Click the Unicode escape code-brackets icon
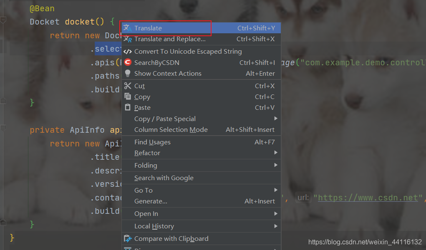 [127, 52]
